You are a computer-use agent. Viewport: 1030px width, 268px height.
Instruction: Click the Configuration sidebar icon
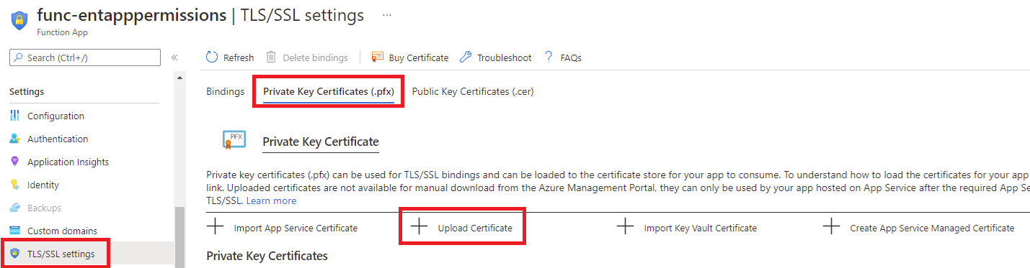(x=15, y=116)
